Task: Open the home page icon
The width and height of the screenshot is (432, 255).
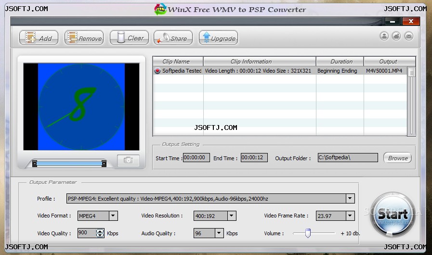Action: (396, 36)
